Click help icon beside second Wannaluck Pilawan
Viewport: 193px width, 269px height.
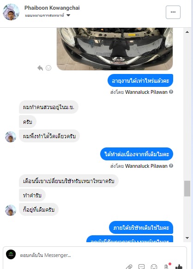coord(171,166)
